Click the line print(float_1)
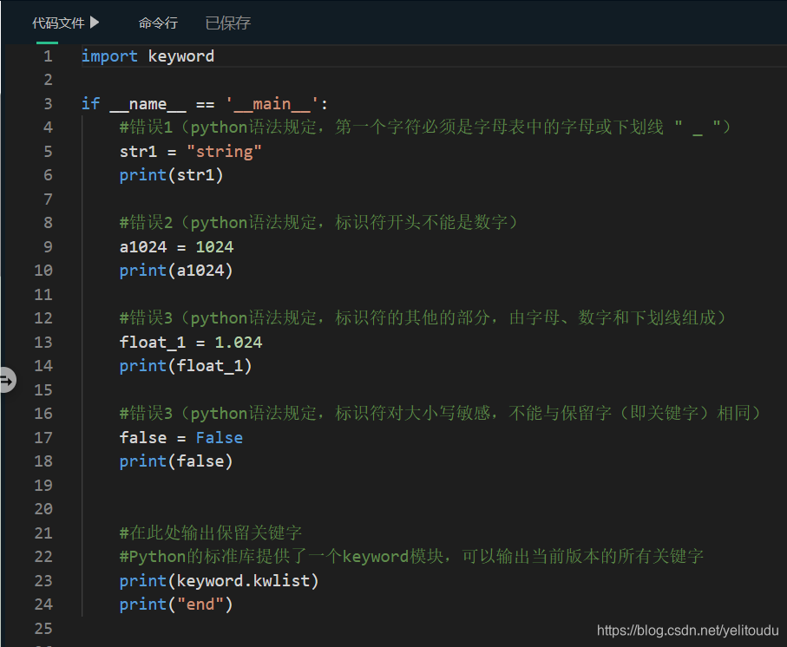This screenshot has height=647, width=787. coord(186,366)
